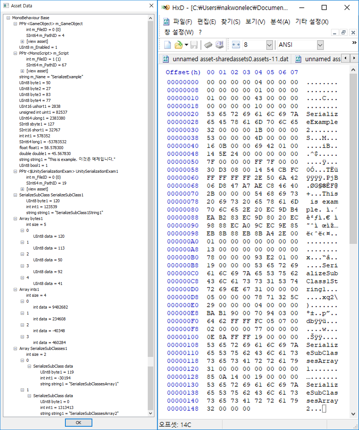Viewport: 359px width, 430px height.
Task: Click the HxD file icon on the active tab
Action: pyautogui.click(x=165, y=58)
